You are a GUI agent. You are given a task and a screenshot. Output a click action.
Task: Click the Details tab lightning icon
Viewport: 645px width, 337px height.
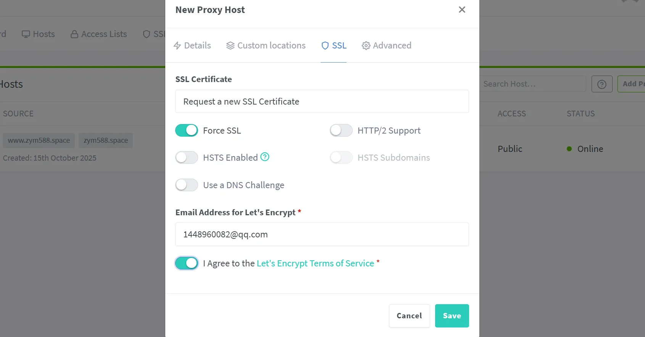177,46
